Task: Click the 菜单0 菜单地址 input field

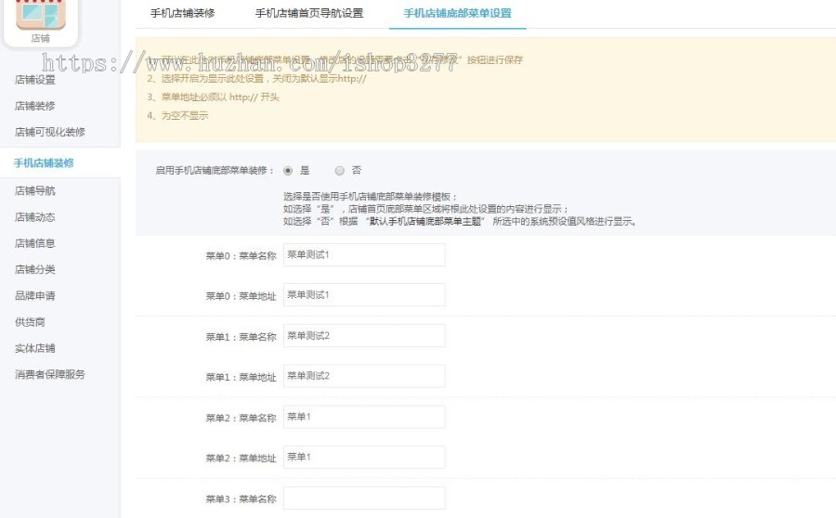Action: pyautogui.click(x=364, y=294)
